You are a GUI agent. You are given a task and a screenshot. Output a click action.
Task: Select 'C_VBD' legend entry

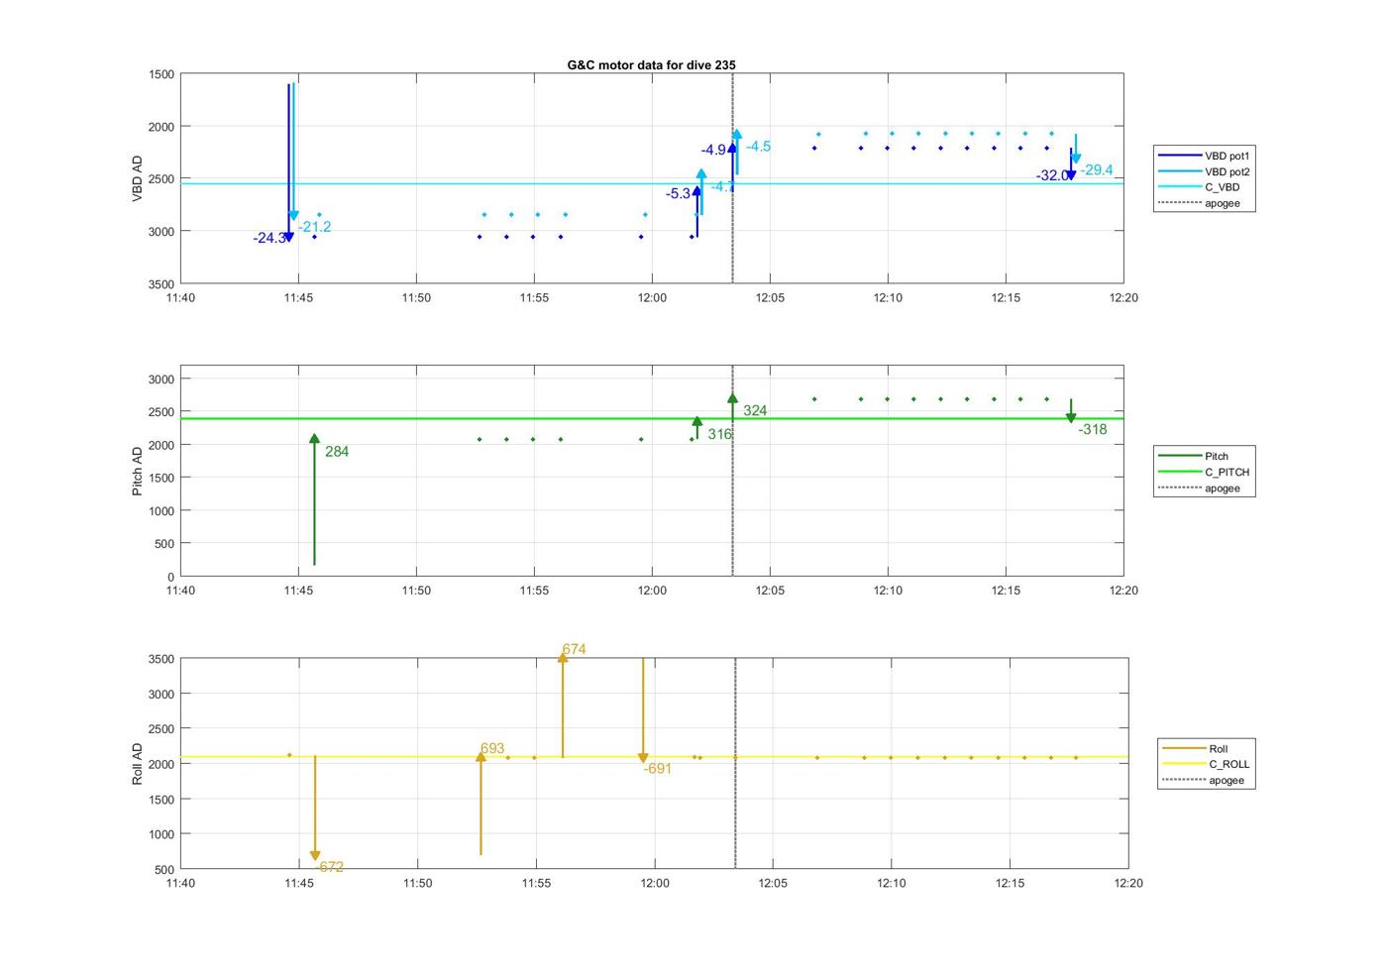(x=1205, y=187)
